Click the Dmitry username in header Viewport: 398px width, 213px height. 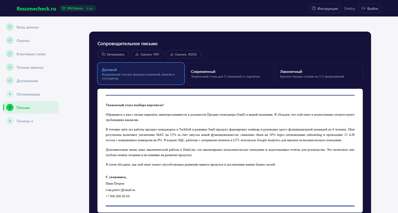pos(350,8)
